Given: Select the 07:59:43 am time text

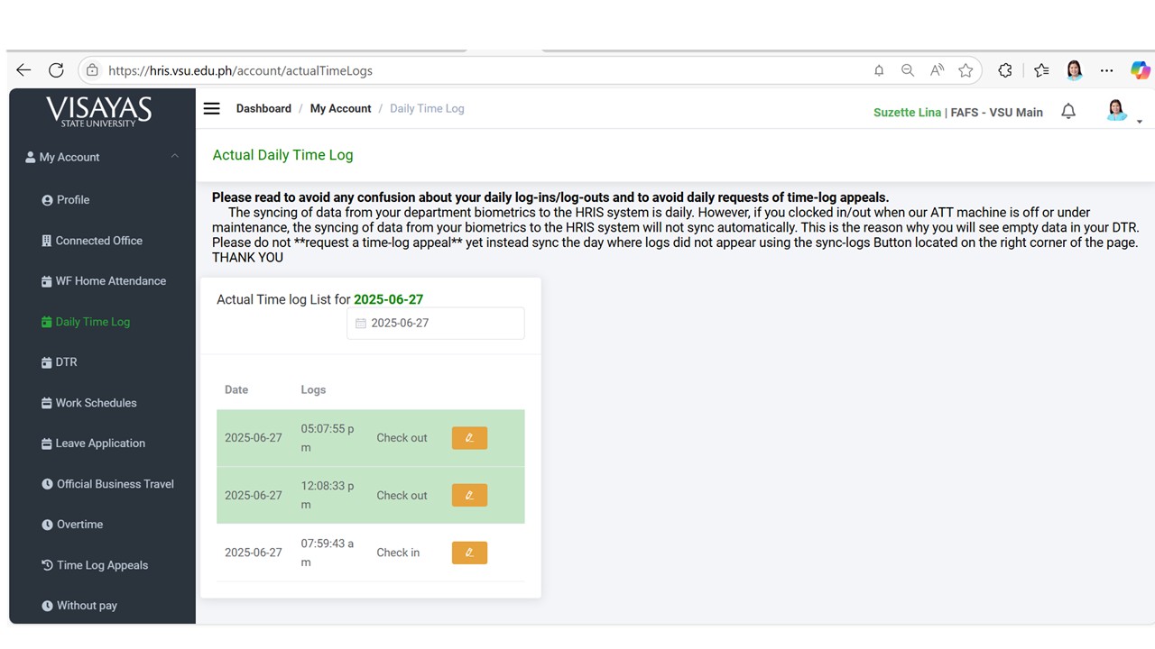Looking at the screenshot, I should (328, 553).
